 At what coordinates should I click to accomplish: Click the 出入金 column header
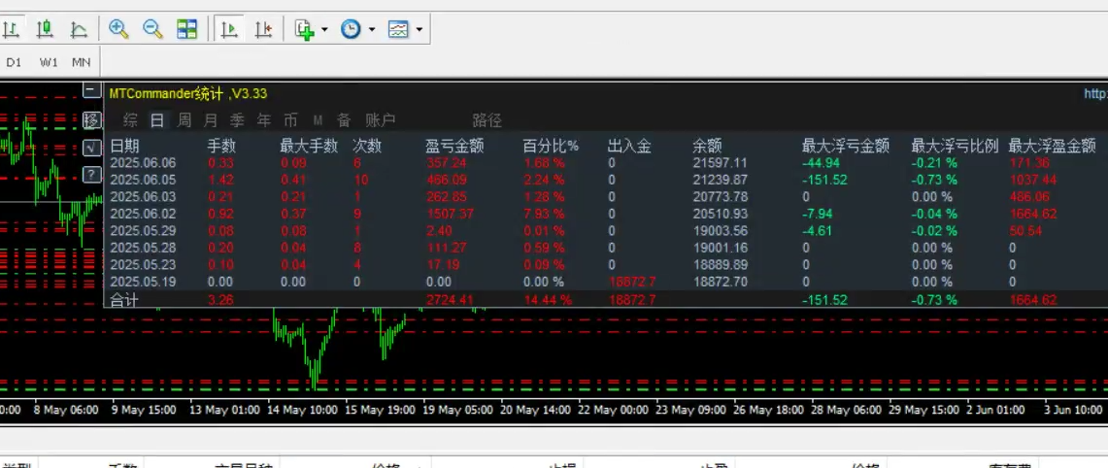[x=629, y=147]
